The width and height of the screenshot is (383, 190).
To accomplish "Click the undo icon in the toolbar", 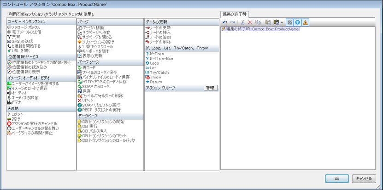I will click(225, 22).
